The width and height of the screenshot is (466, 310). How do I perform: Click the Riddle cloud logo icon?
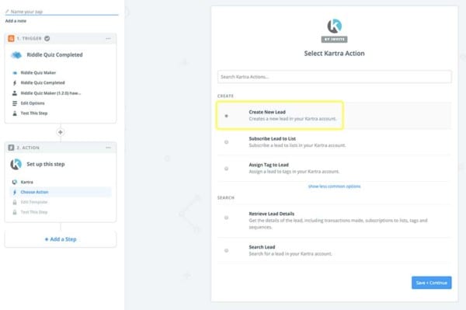point(16,55)
